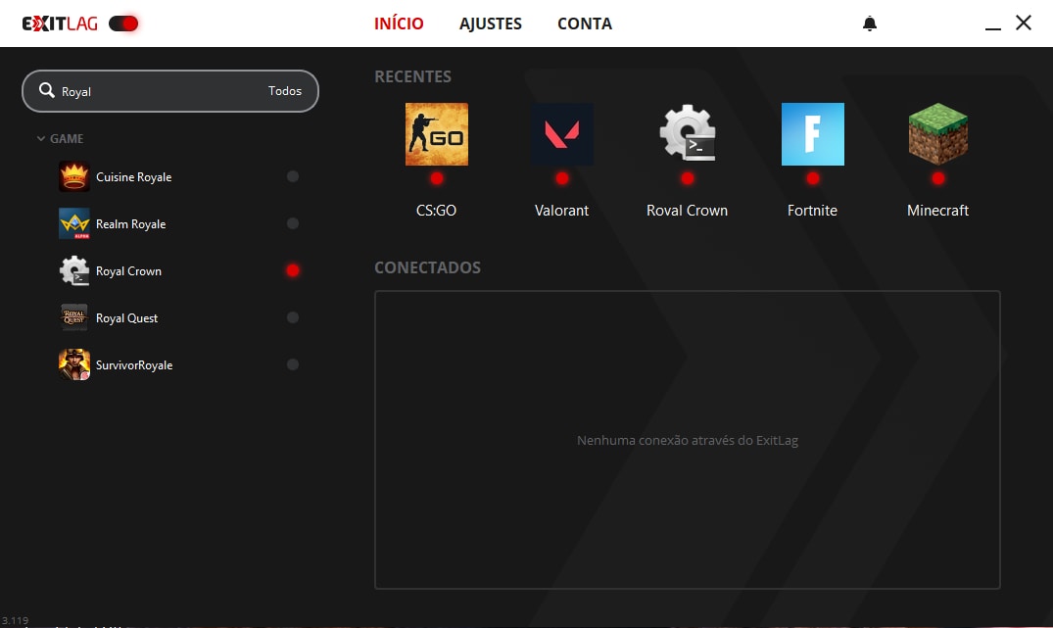The image size is (1053, 628).
Task: Click the search field containing Royal
Action: tap(157, 91)
